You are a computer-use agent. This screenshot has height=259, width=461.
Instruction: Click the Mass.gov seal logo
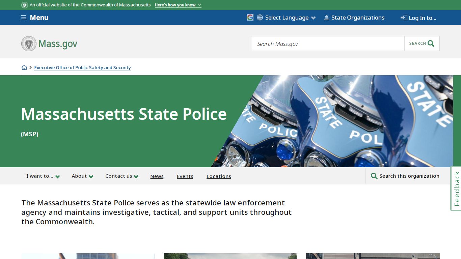(x=29, y=44)
